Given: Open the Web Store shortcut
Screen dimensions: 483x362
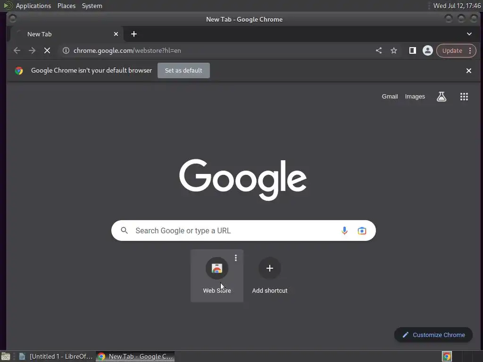Looking at the screenshot, I should tap(217, 275).
